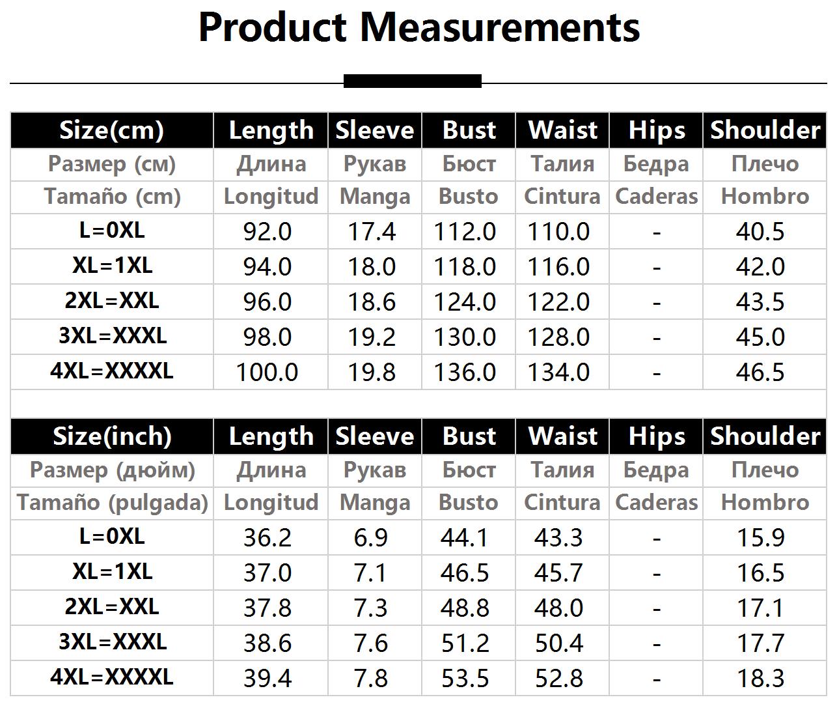Click the bust value 124.0
The image size is (837, 706).
(x=465, y=302)
